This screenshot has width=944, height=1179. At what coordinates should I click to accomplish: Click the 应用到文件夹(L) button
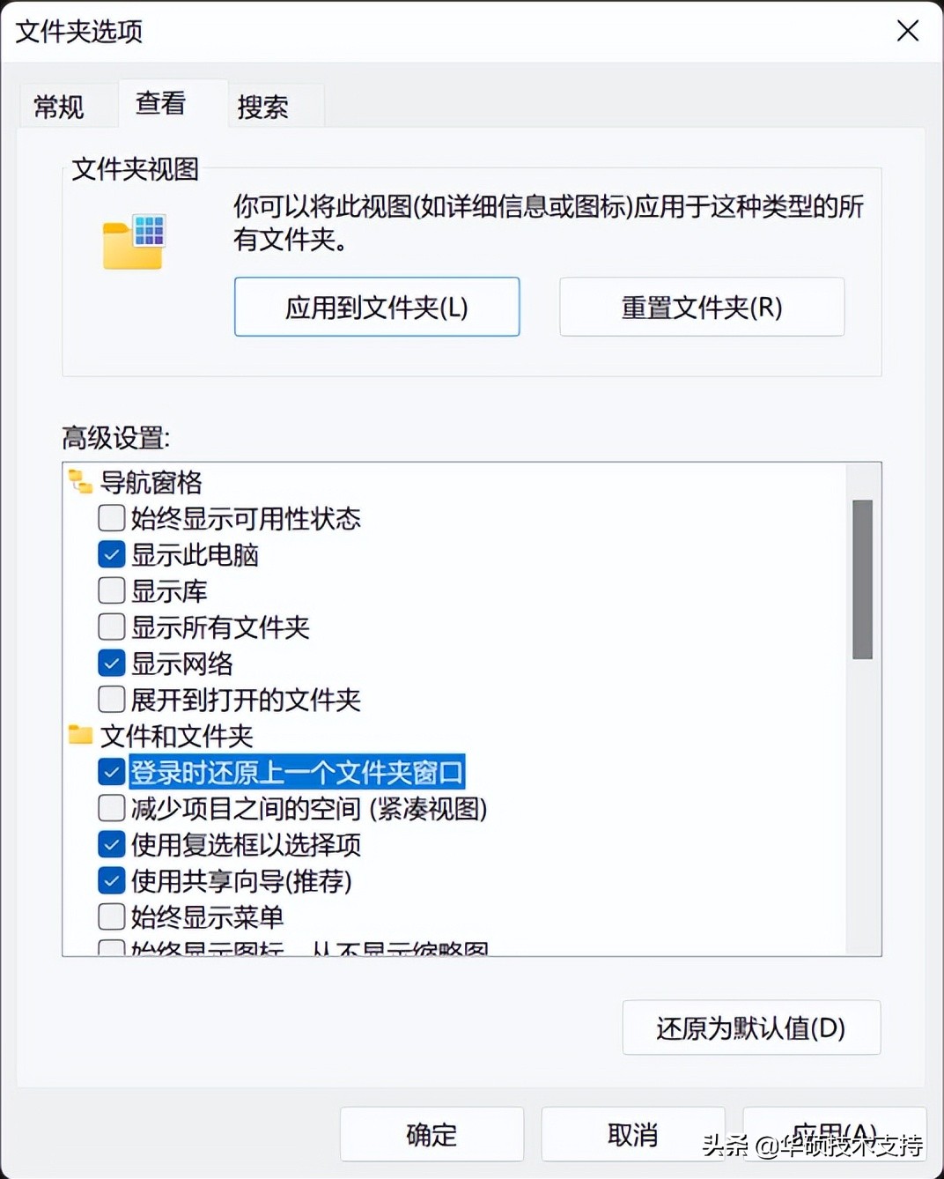click(377, 307)
